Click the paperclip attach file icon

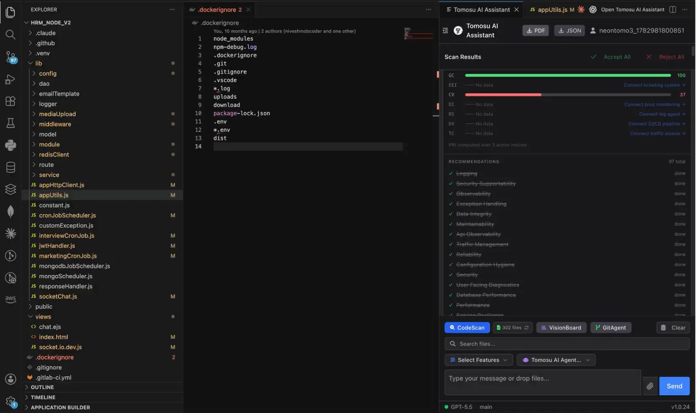click(650, 386)
